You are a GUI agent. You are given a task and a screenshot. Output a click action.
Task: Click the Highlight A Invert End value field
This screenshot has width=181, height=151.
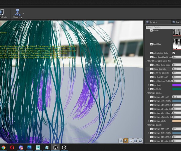176,113
